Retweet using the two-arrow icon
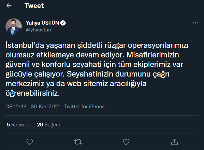204x150 pixels. tap(78, 142)
